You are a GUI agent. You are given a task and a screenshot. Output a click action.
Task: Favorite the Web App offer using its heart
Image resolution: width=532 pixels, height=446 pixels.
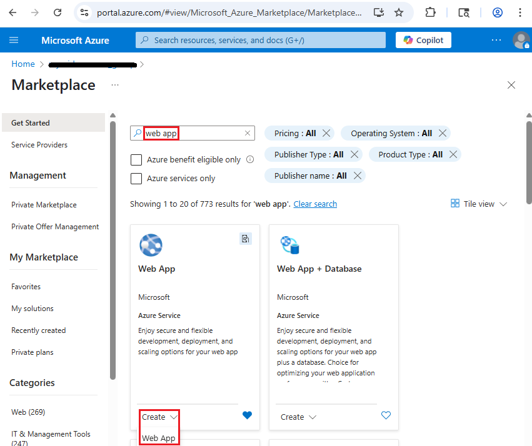[x=247, y=415]
